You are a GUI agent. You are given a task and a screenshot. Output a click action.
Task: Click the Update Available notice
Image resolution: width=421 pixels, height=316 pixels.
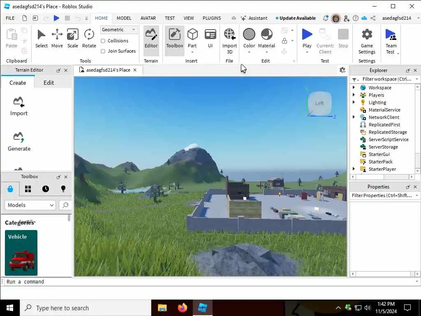click(296, 18)
